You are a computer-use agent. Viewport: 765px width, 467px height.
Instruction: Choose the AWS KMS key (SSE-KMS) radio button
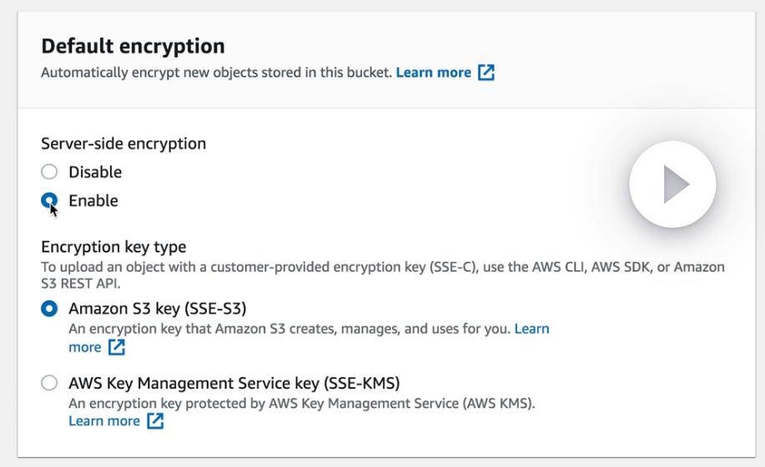50,384
